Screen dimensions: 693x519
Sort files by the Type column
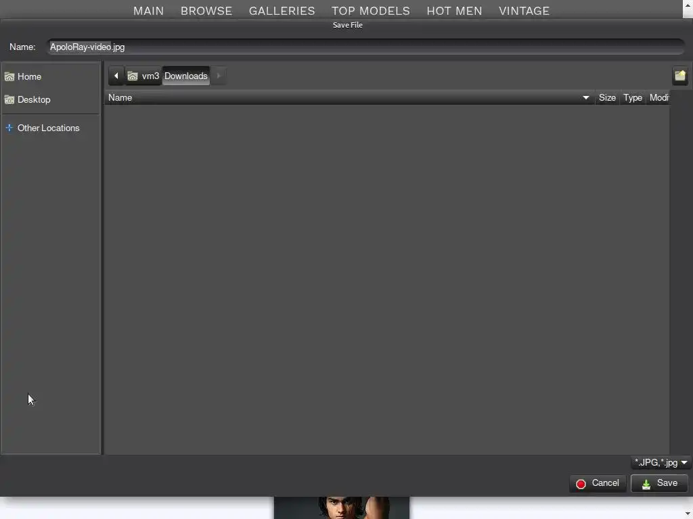633,98
